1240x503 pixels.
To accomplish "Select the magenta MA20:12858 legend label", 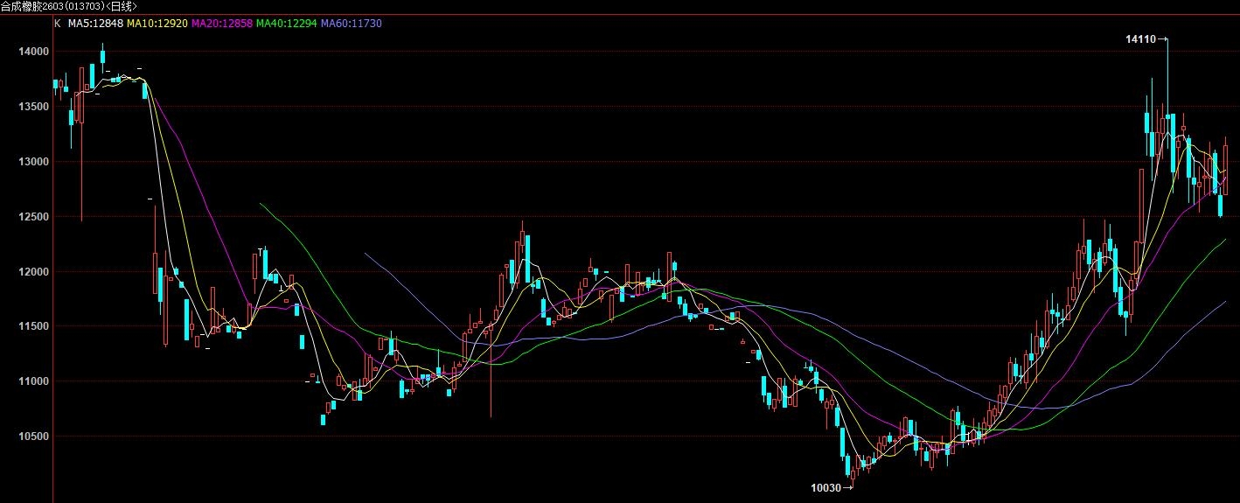I will (221, 24).
